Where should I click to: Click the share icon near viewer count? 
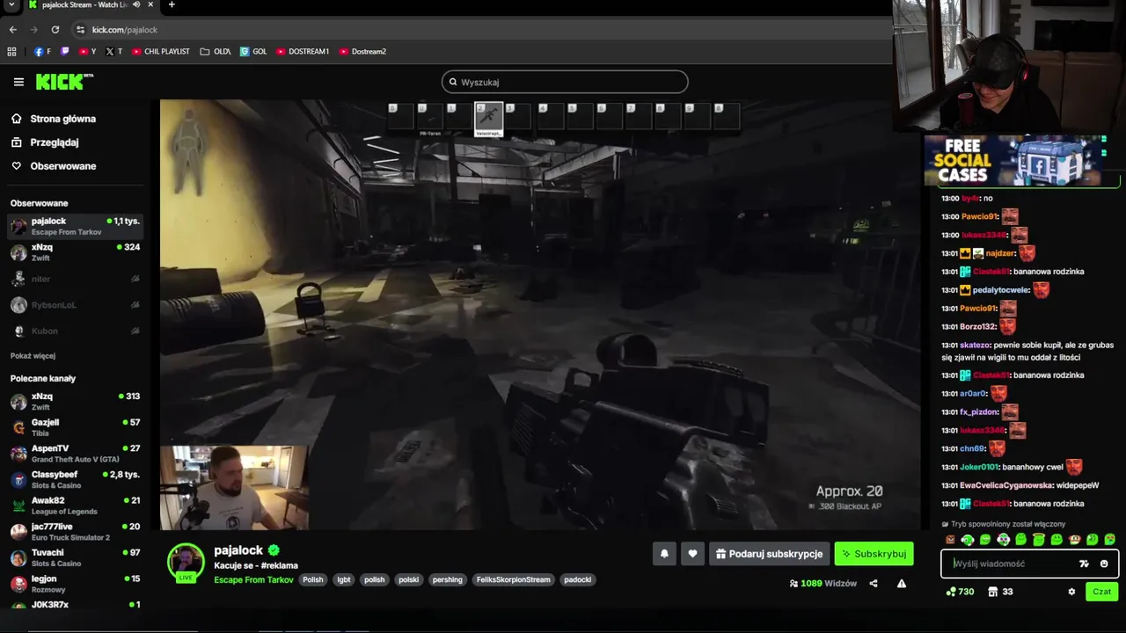(x=874, y=583)
